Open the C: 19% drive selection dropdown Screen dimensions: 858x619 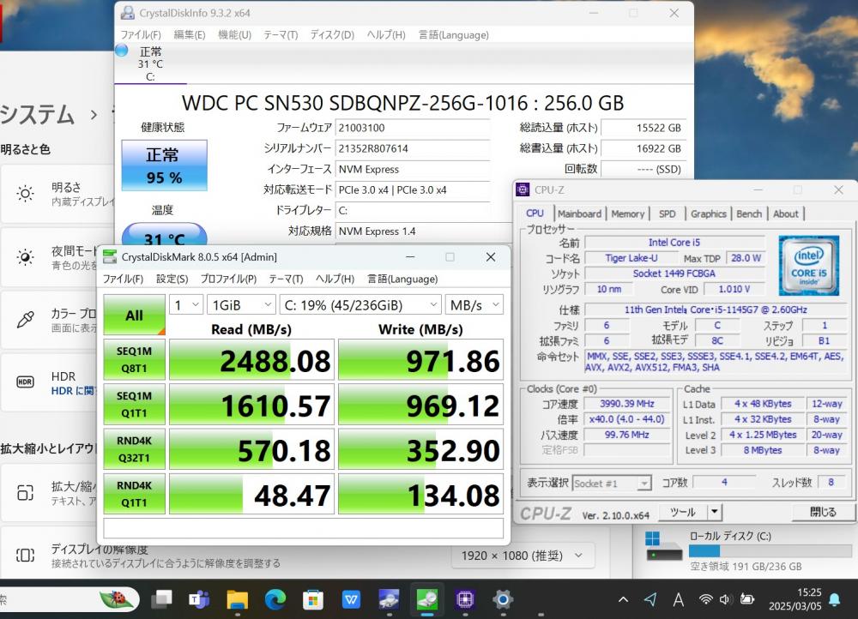(360, 304)
